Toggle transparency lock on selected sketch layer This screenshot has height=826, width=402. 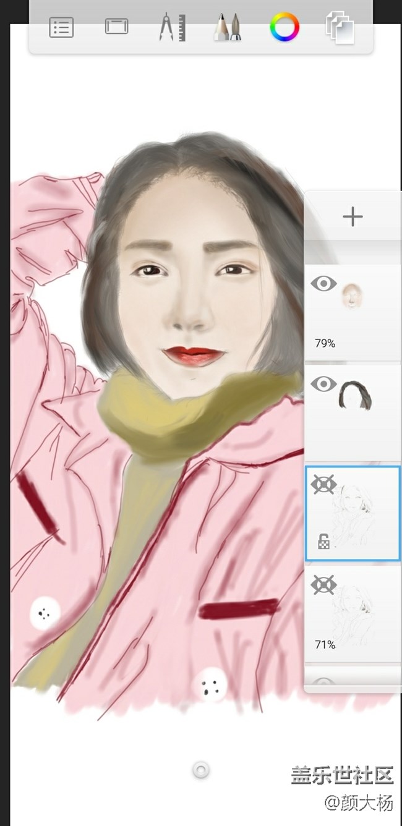click(x=323, y=542)
